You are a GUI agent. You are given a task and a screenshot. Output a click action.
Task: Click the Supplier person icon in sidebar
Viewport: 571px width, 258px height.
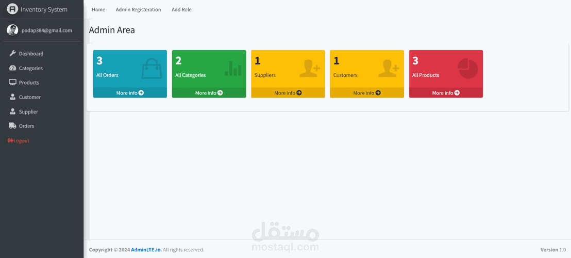pyautogui.click(x=12, y=111)
